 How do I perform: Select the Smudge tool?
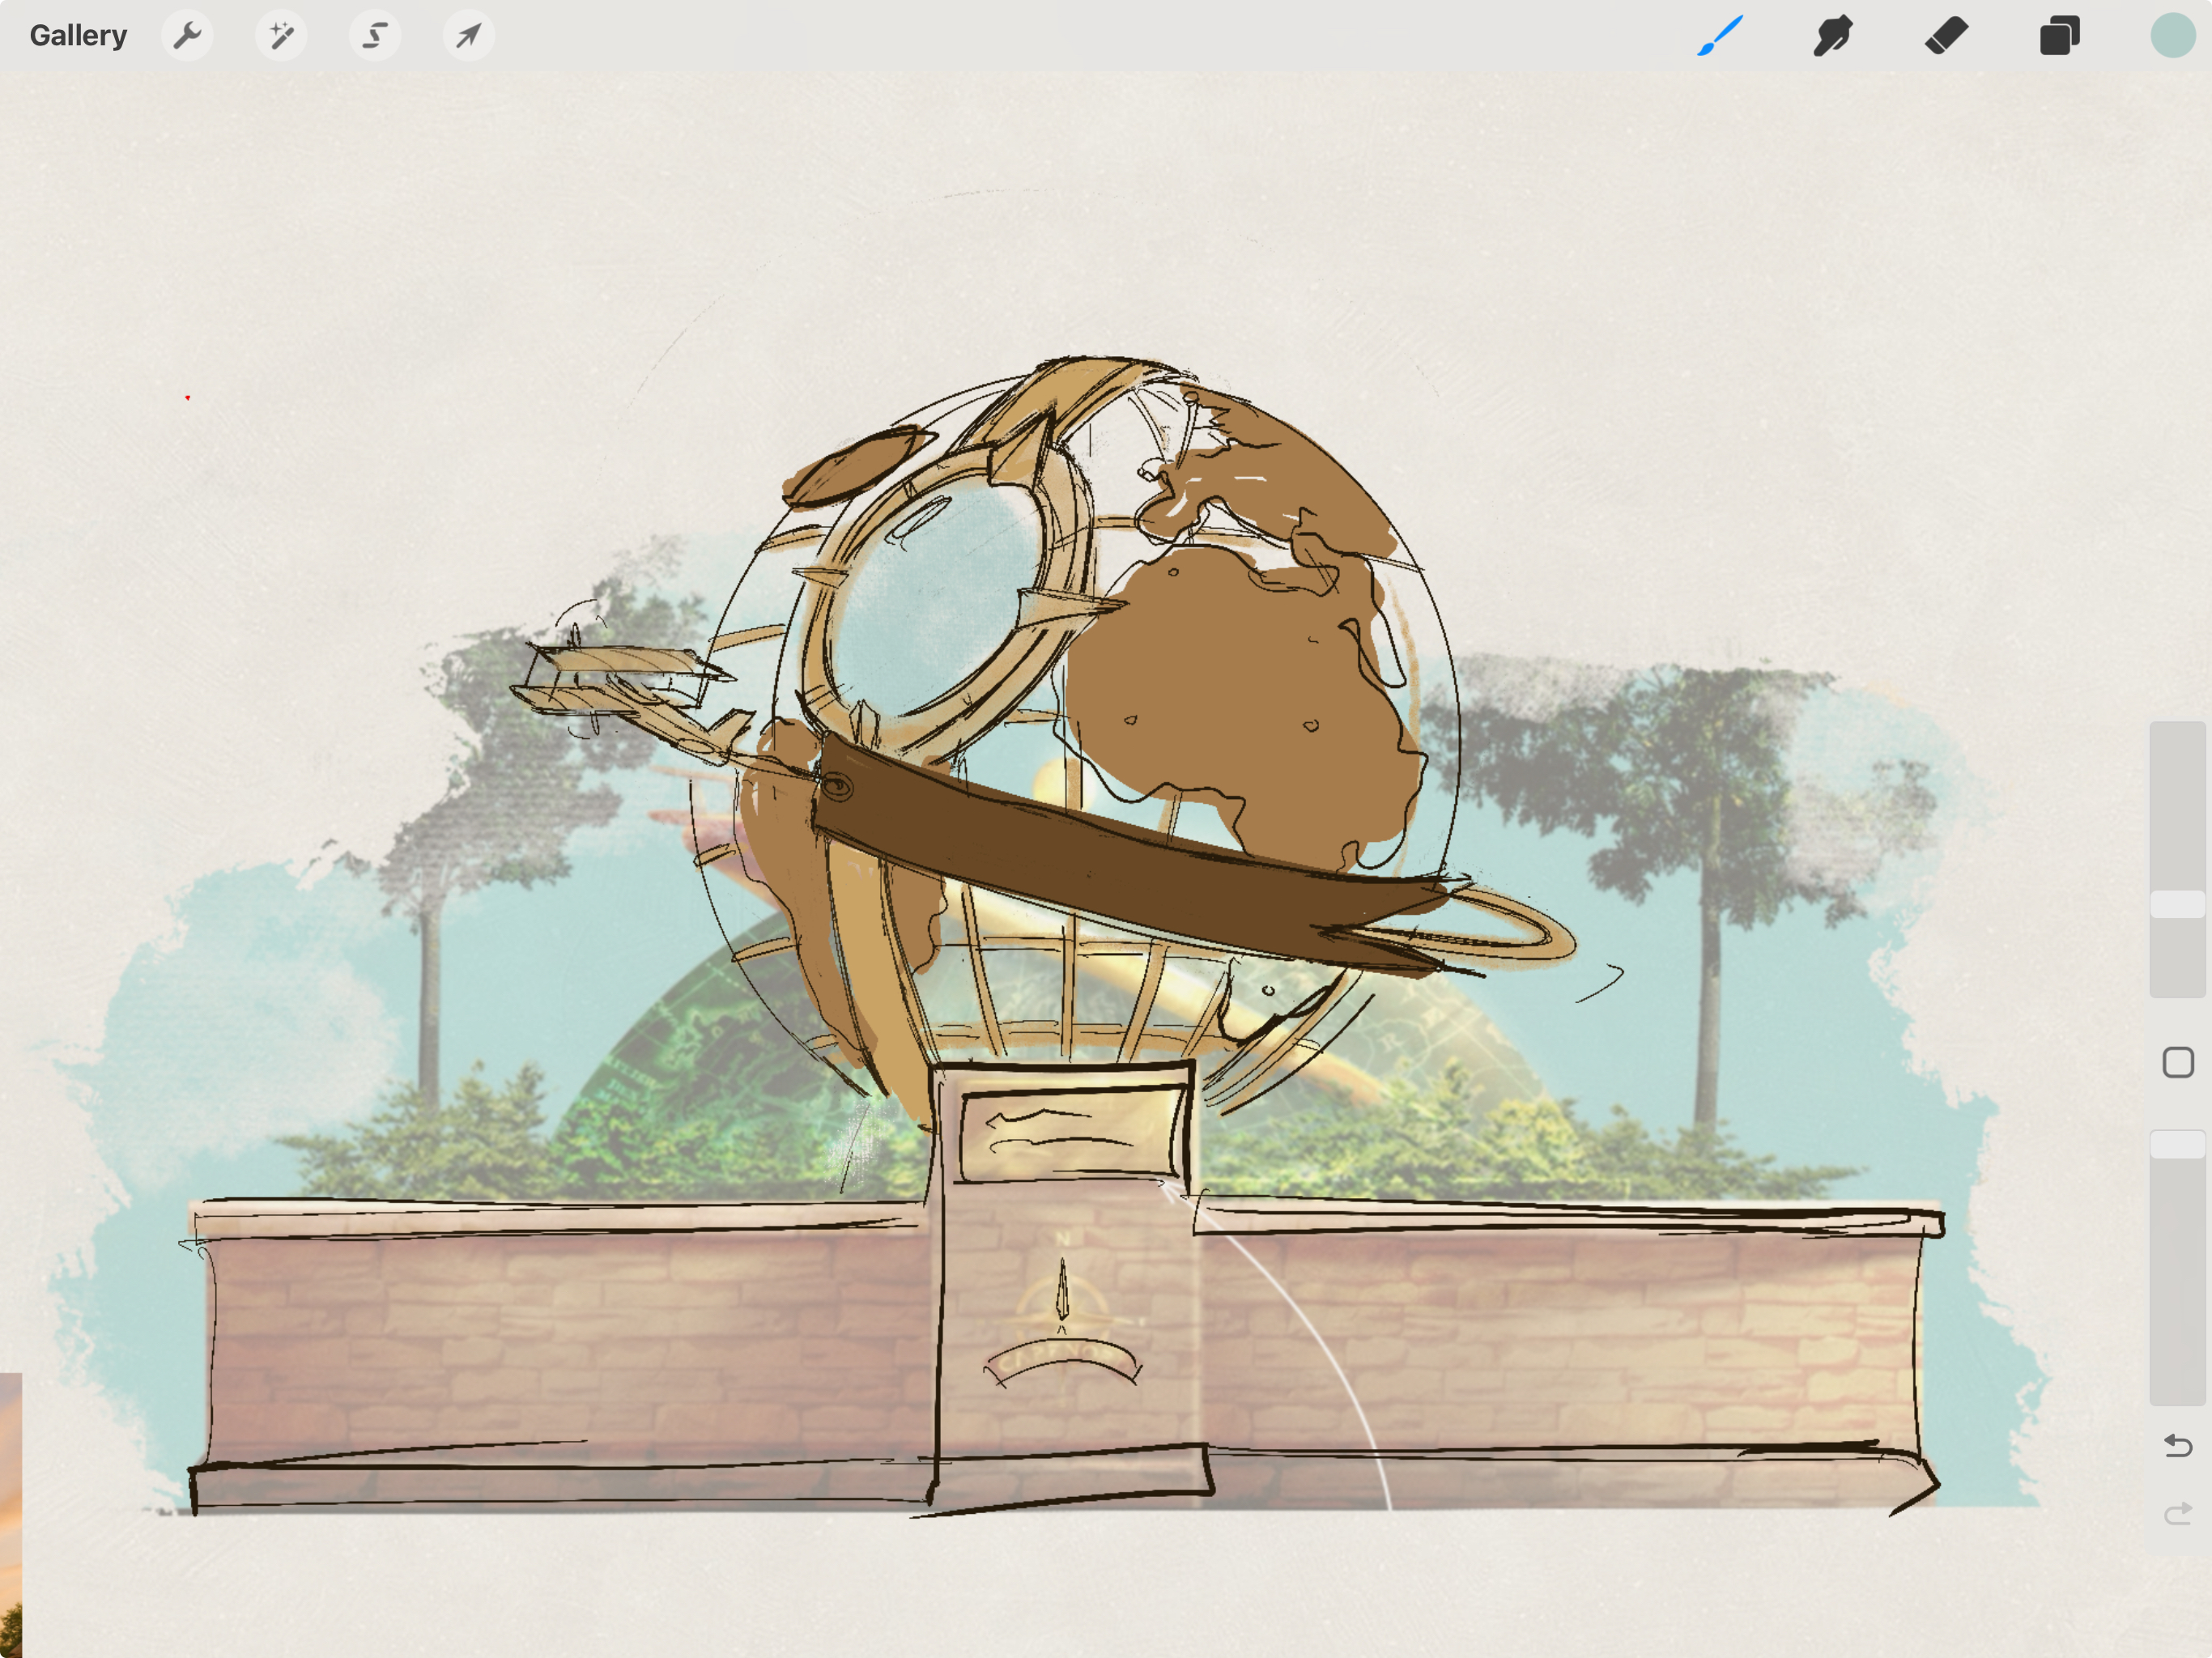tap(1833, 36)
